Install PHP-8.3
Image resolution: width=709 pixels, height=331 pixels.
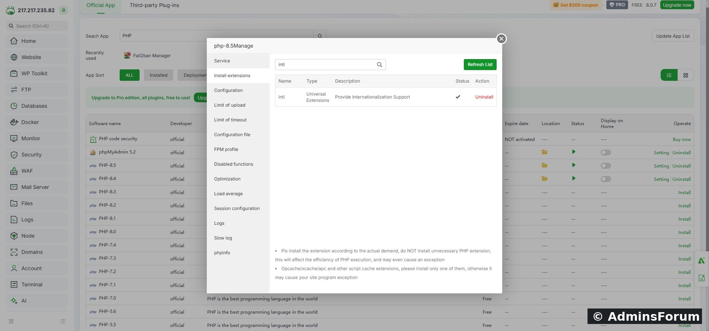click(x=684, y=193)
